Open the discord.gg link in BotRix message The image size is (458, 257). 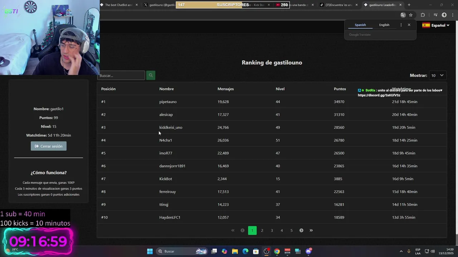[379, 95]
